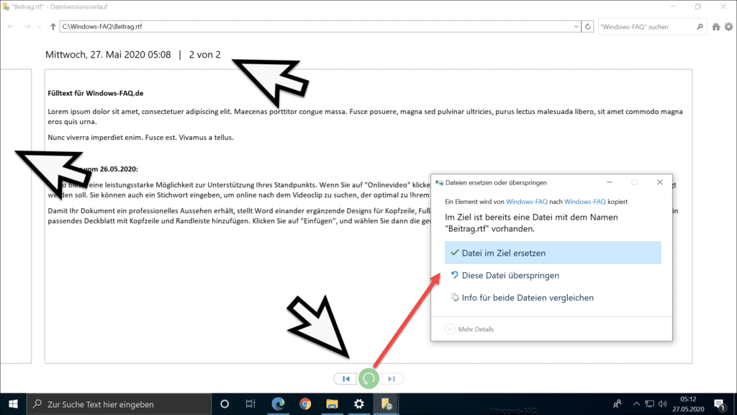Select File History taskbar button
The image size is (737, 415).
pos(386,404)
